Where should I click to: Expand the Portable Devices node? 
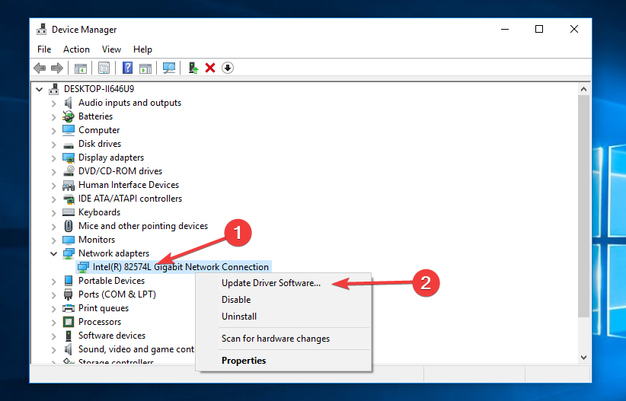[53, 282]
